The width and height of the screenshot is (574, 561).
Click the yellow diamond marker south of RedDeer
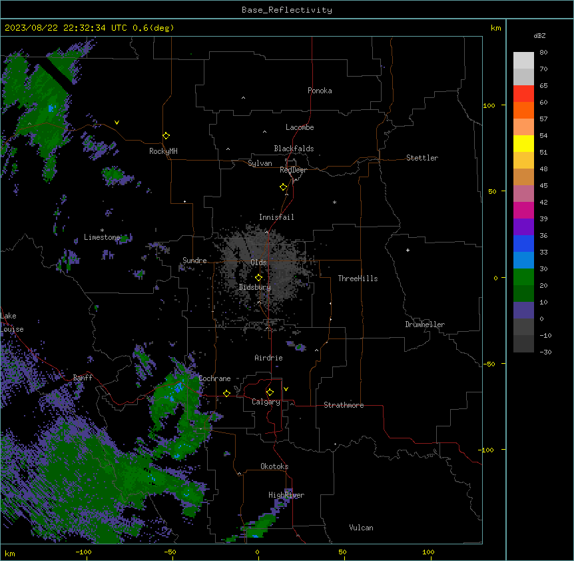(284, 187)
